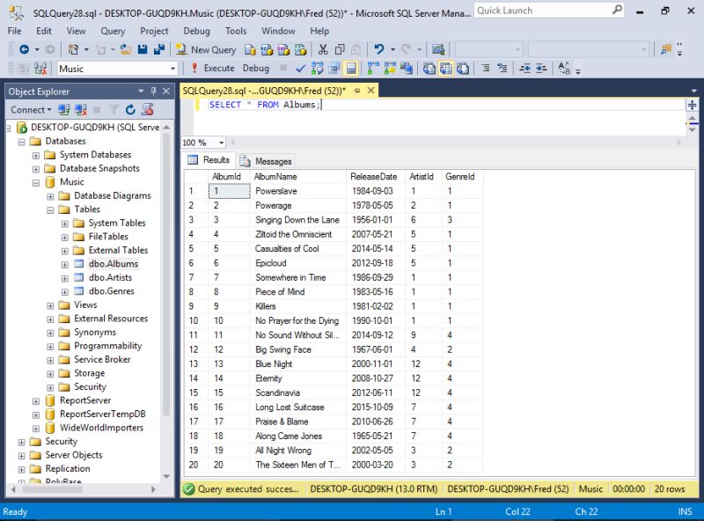Image resolution: width=704 pixels, height=521 pixels.
Task: Open the Tools menu
Action: (236, 31)
